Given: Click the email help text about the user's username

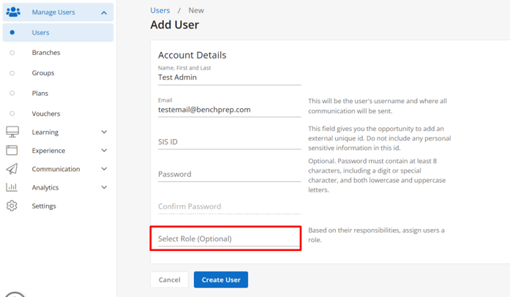Looking at the screenshot, I should tap(378, 106).
